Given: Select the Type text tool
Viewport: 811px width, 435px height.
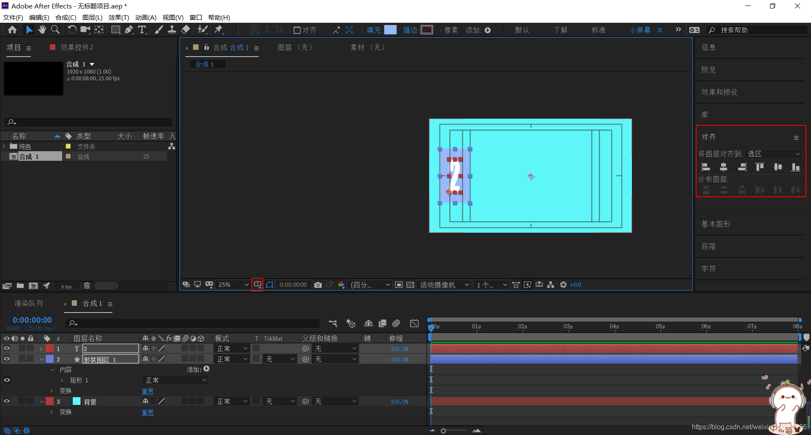Looking at the screenshot, I should click(x=142, y=30).
